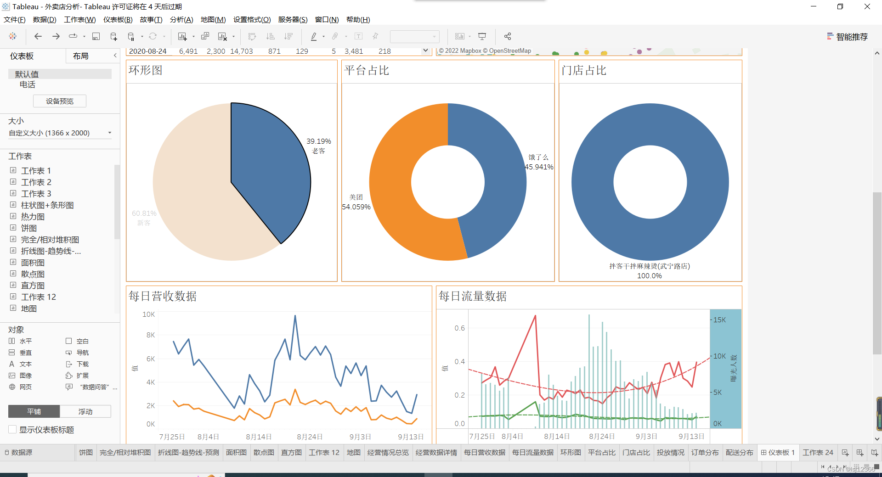The width and height of the screenshot is (882, 477).
Task: Open the Analysis menu
Action: click(181, 19)
